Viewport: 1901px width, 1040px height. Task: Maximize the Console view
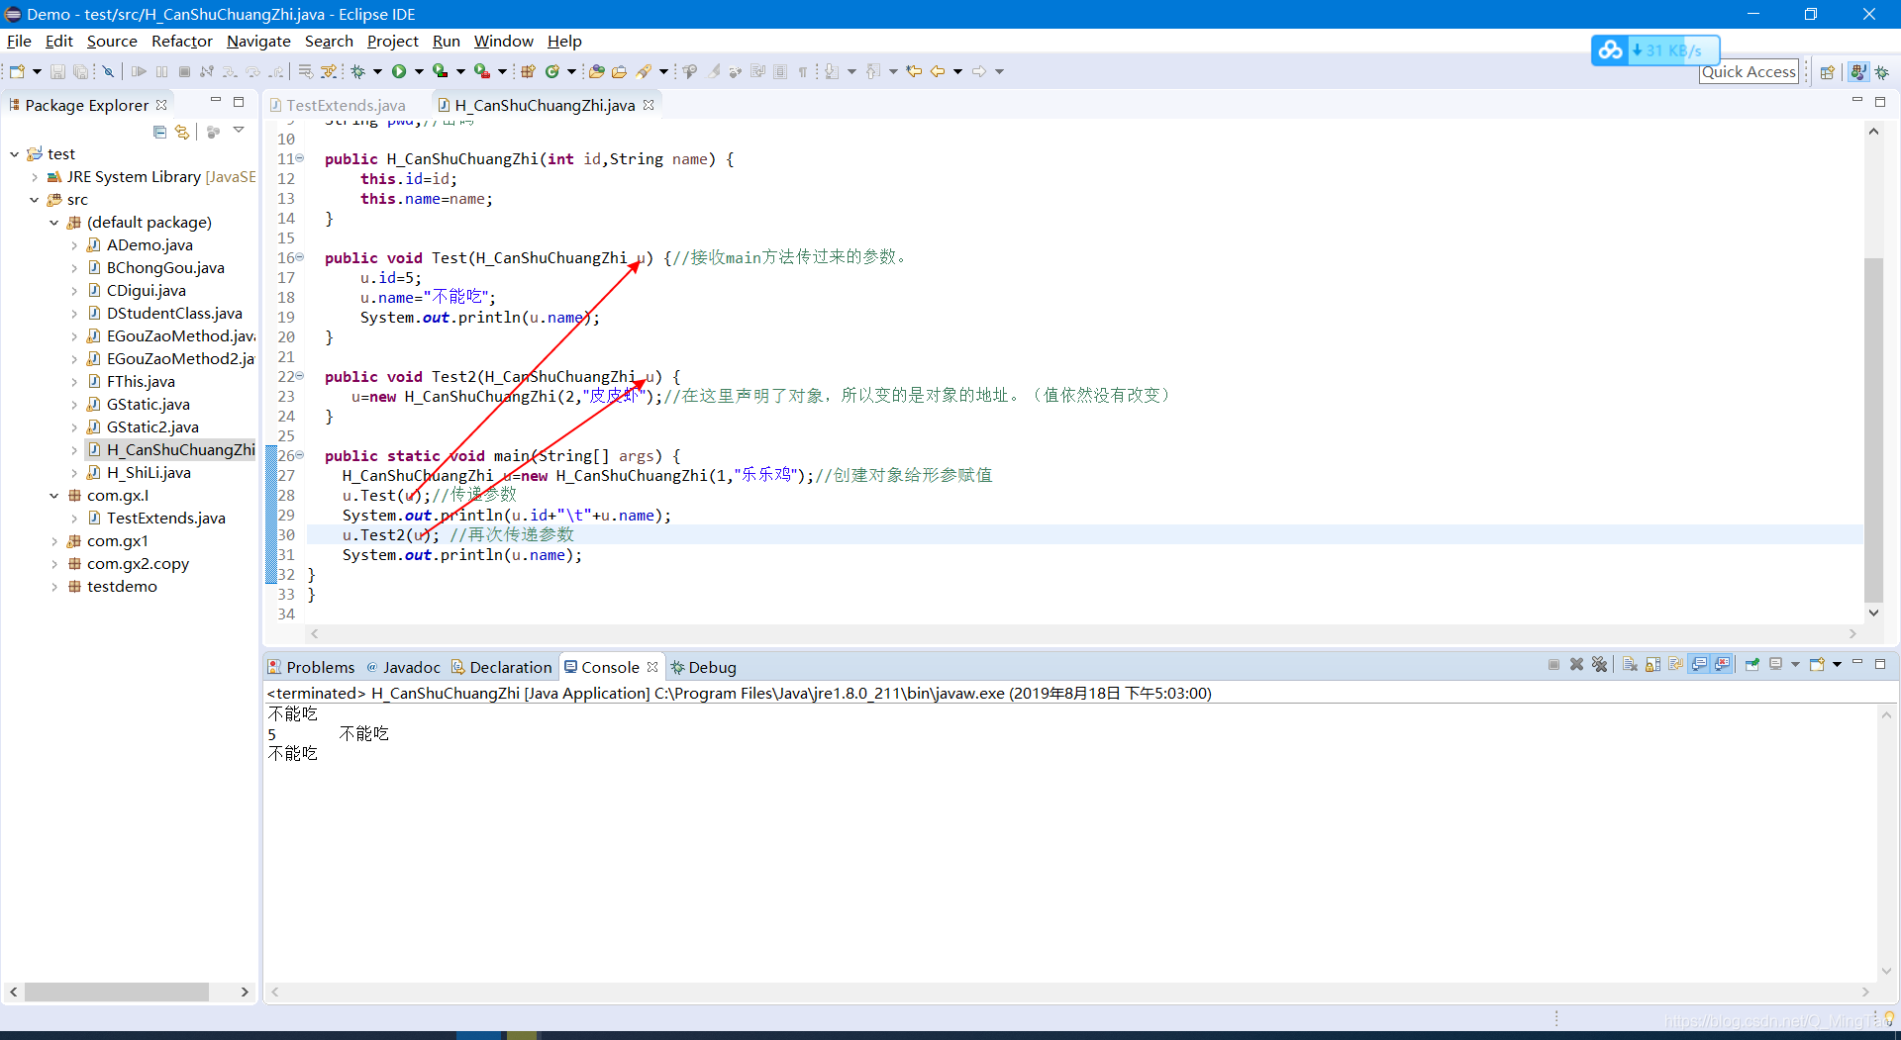point(1880,664)
